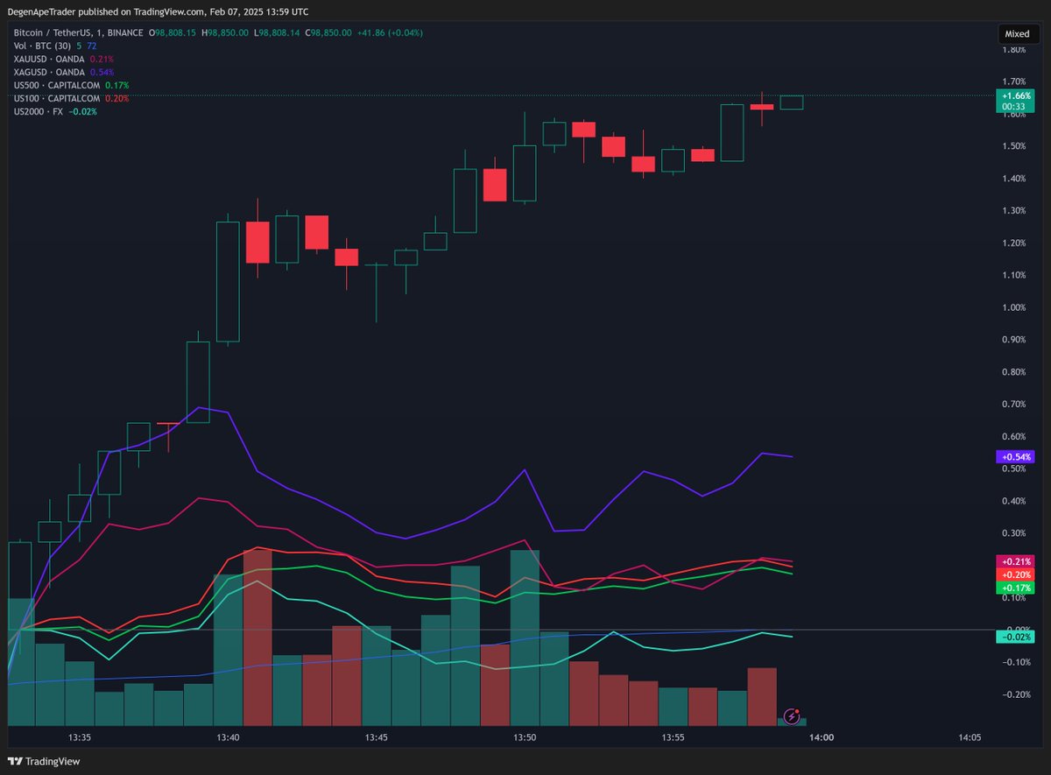The width and height of the screenshot is (1051, 775).
Task: Select the Vol · BTC (30) indicator legend
Action: coord(44,46)
